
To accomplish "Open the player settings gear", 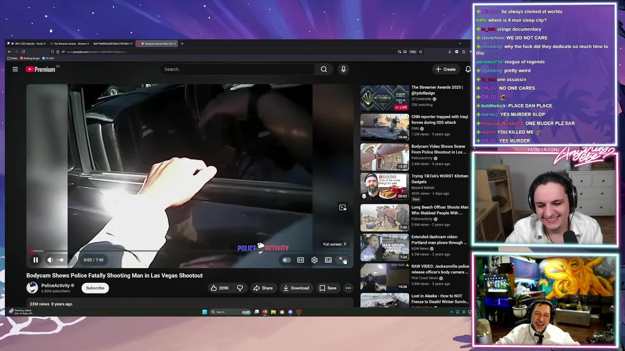I will point(314,260).
